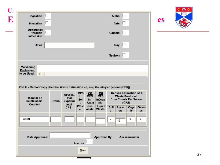Image resolution: width=220 pixels, height=165 pixels.
Task: Click the Approved By label
Action: (103, 137)
